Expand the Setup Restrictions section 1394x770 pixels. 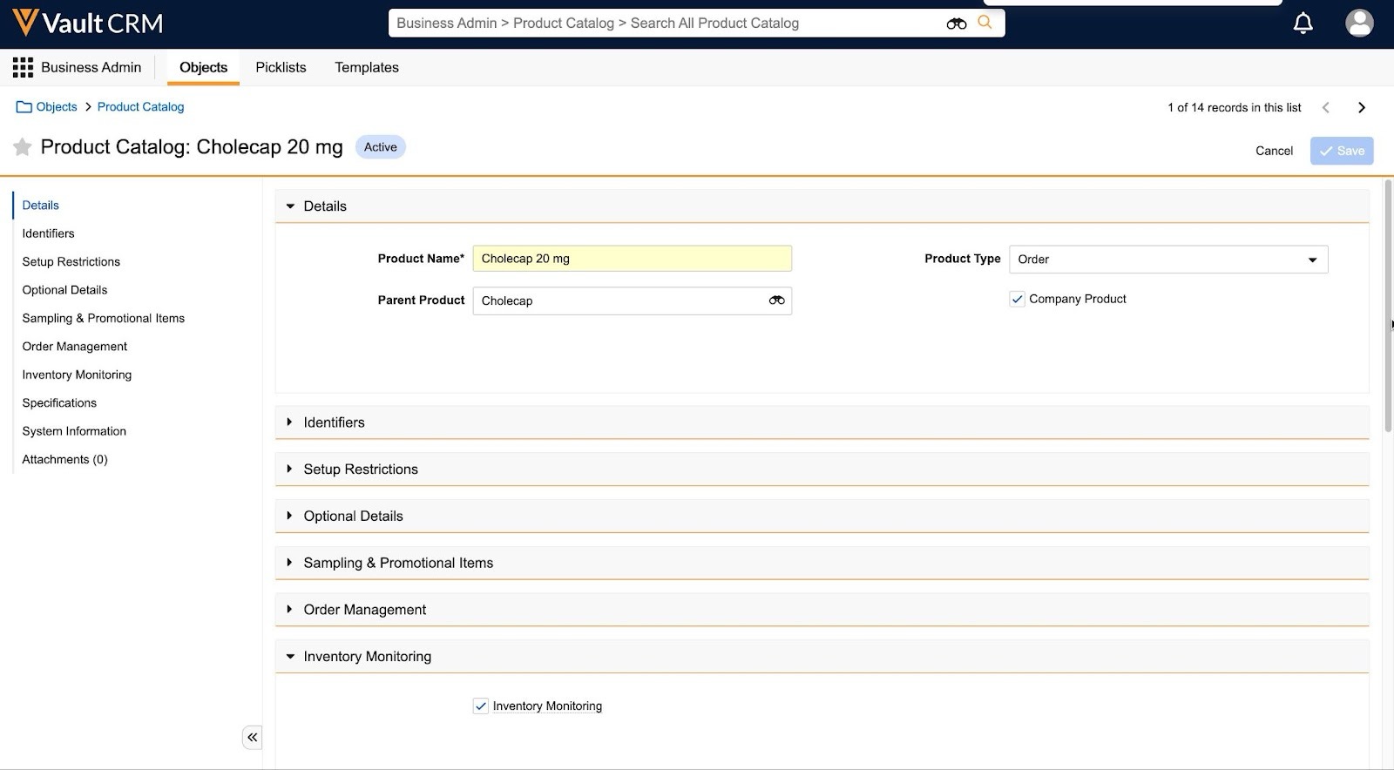pos(360,469)
